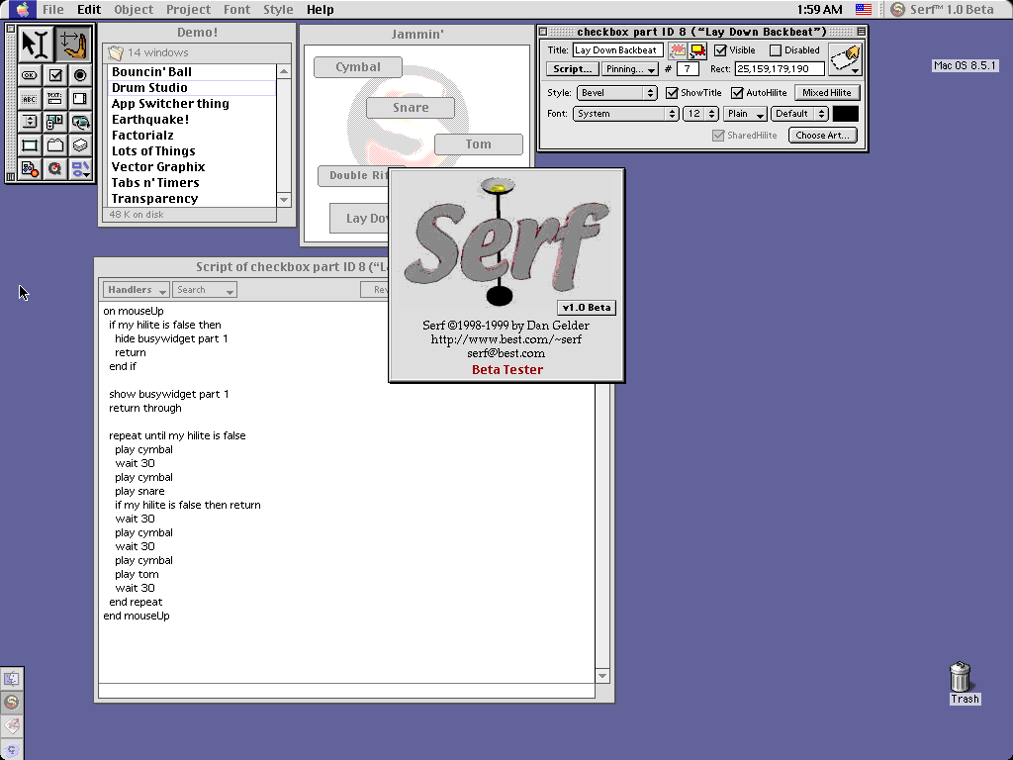
Task: Click the Mixed Hilite button
Action: (826, 93)
